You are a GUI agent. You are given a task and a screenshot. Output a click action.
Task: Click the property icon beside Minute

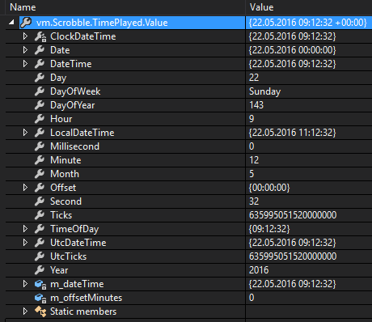click(x=40, y=160)
